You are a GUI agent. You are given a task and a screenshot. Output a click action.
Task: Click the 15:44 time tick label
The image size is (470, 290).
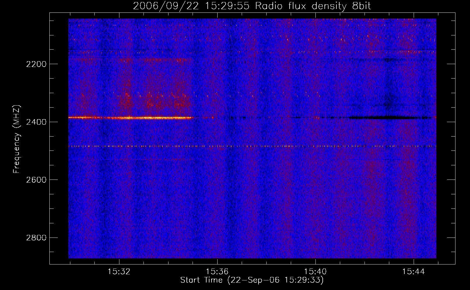tap(413, 272)
